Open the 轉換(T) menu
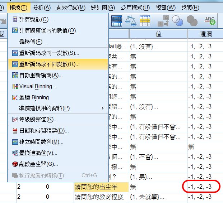 click(x=18, y=8)
